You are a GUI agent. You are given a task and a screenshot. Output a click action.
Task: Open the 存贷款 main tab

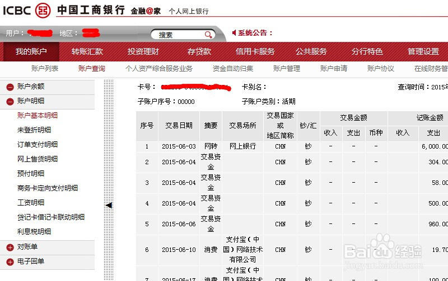tap(199, 51)
